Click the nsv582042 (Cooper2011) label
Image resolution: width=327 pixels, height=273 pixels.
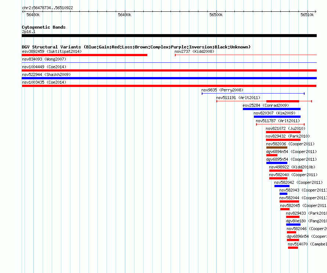point(298,182)
